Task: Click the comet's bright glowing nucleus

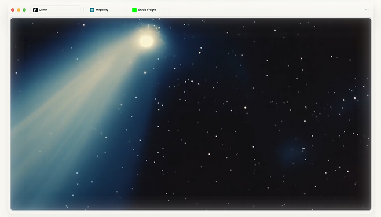Action: click(146, 41)
